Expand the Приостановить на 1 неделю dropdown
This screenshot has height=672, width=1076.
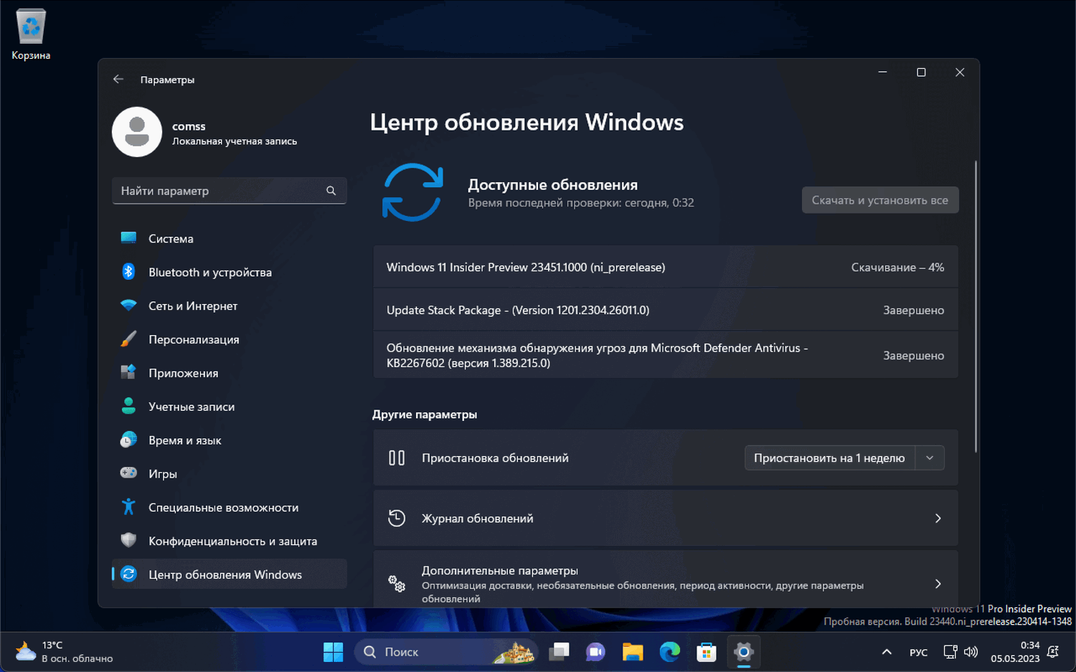pyautogui.click(x=930, y=458)
